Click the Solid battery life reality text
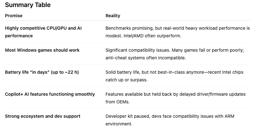 [175, 76]
